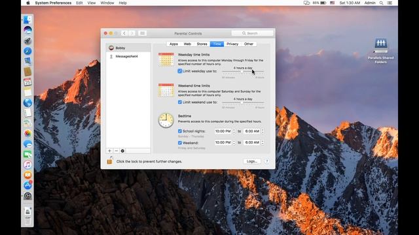
Task: Show all preferences grid button
Action: click(143, 33)
